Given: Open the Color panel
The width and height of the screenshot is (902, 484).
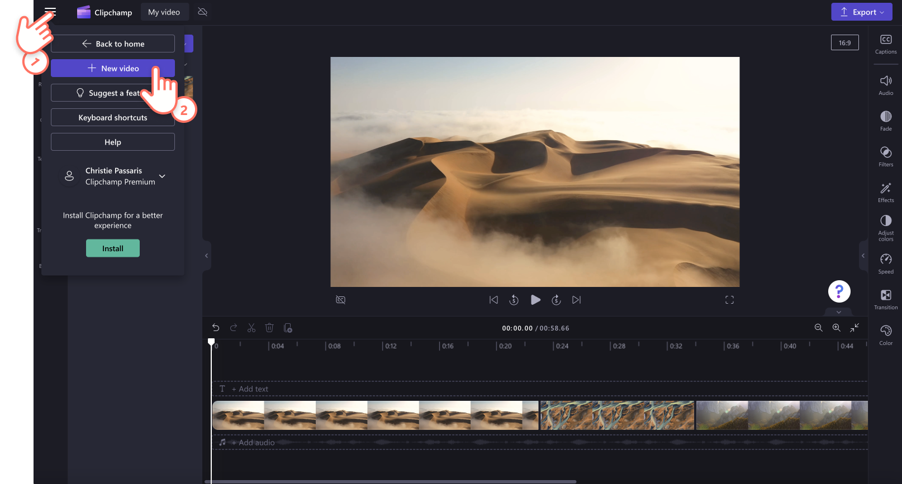Looking at the screenshot, I should 886,336.
